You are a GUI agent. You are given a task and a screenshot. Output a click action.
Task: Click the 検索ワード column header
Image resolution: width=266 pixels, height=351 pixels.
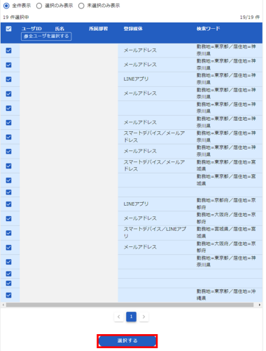(208, 29)
